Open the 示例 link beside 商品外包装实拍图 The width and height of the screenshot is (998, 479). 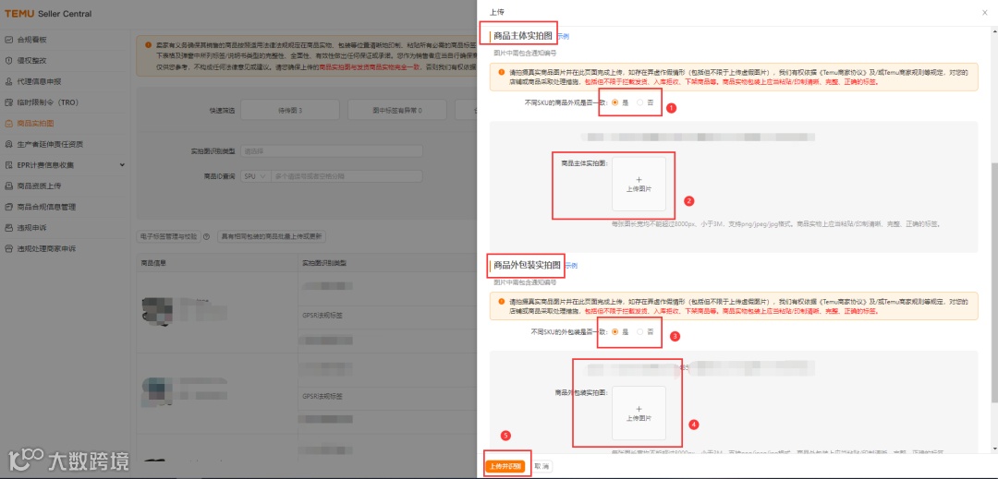pos(571,266)
